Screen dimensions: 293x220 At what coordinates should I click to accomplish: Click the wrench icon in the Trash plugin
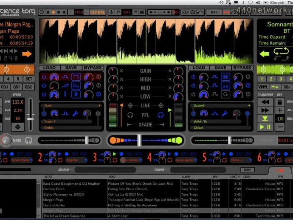coord(75,113)
